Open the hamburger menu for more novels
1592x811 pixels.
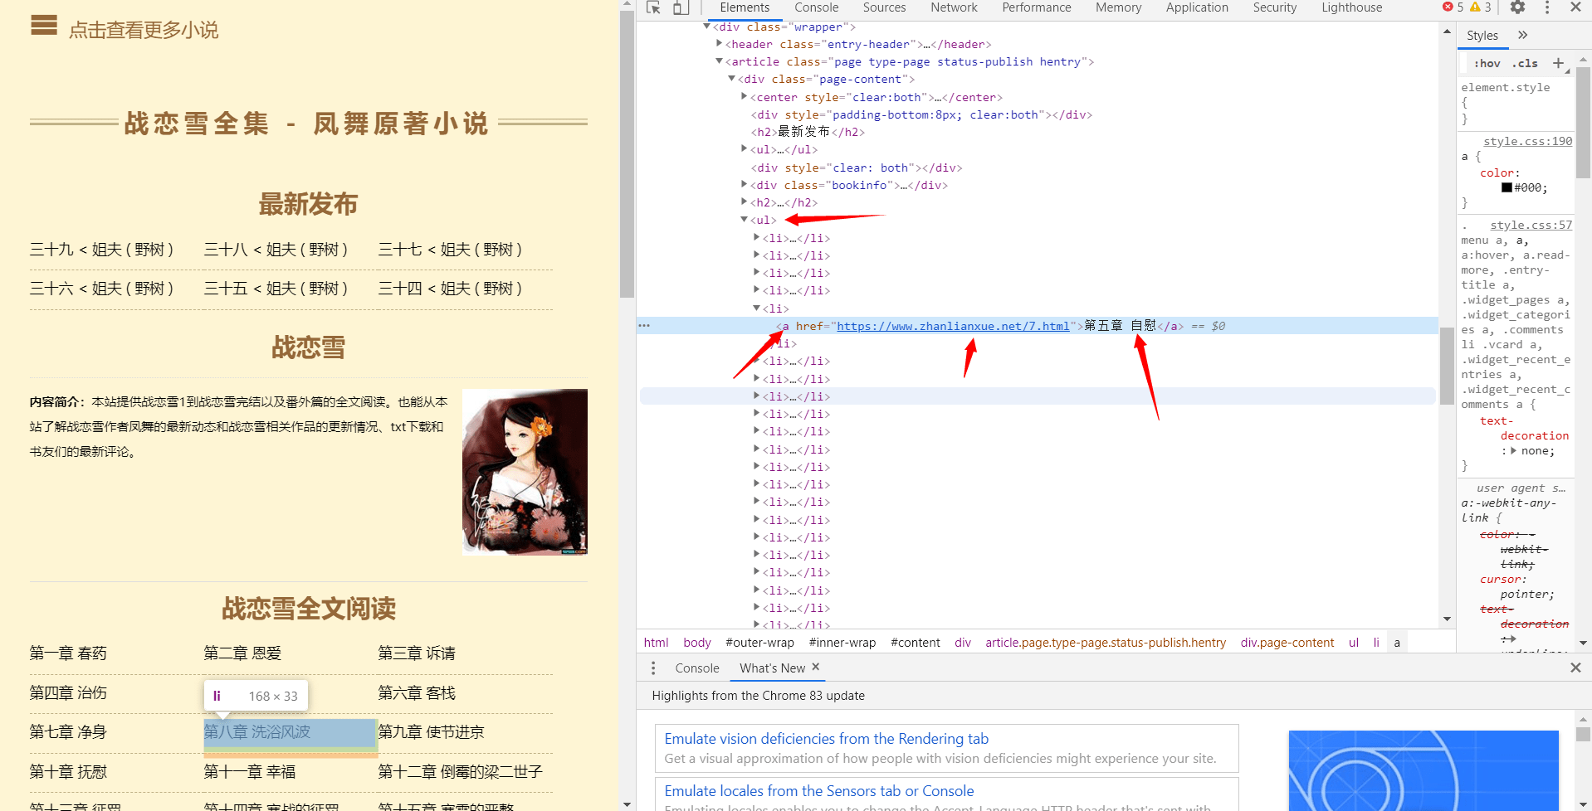44,27
